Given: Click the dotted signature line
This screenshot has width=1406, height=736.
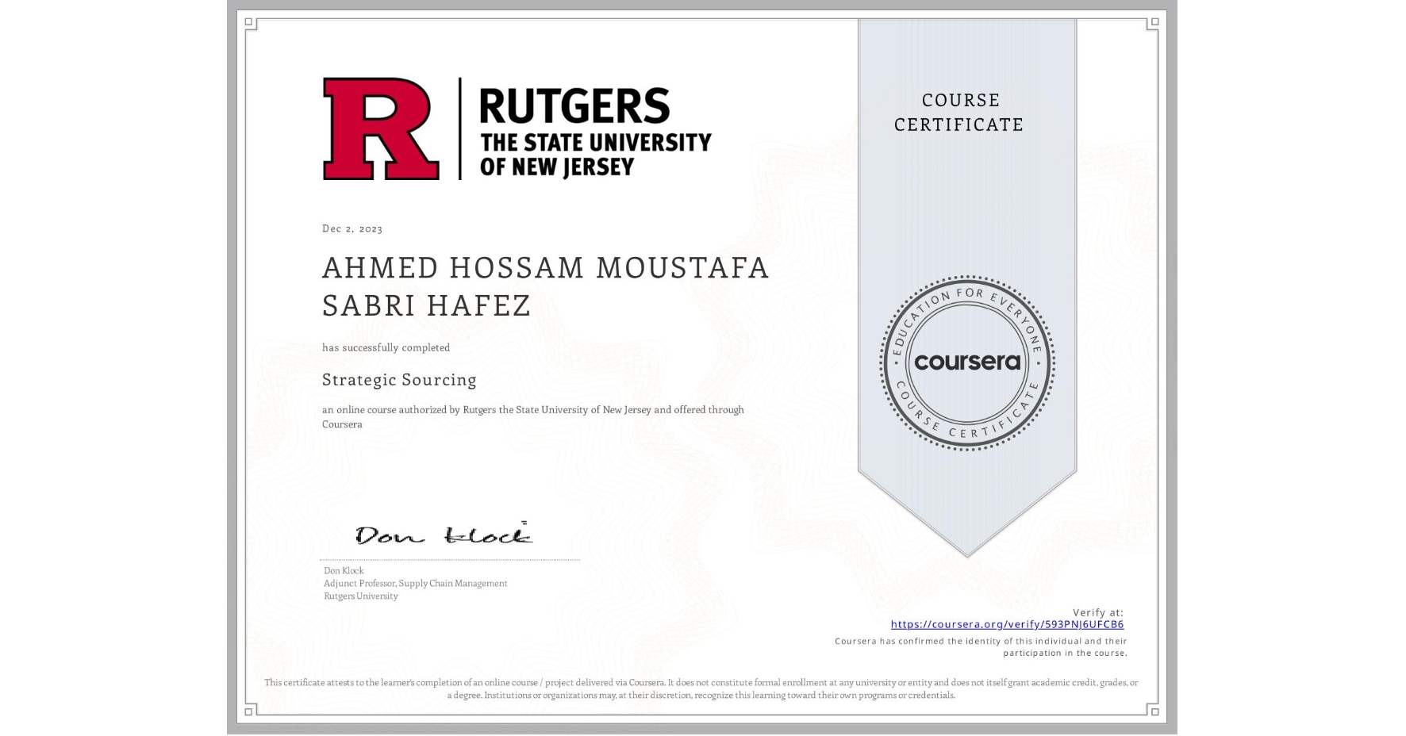Looking at the screenshot, I should (449, 560).
